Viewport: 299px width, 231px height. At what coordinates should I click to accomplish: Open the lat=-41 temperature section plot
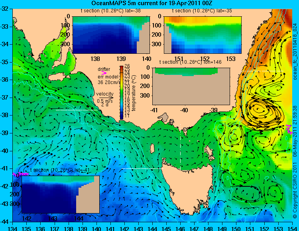[61, 194]
